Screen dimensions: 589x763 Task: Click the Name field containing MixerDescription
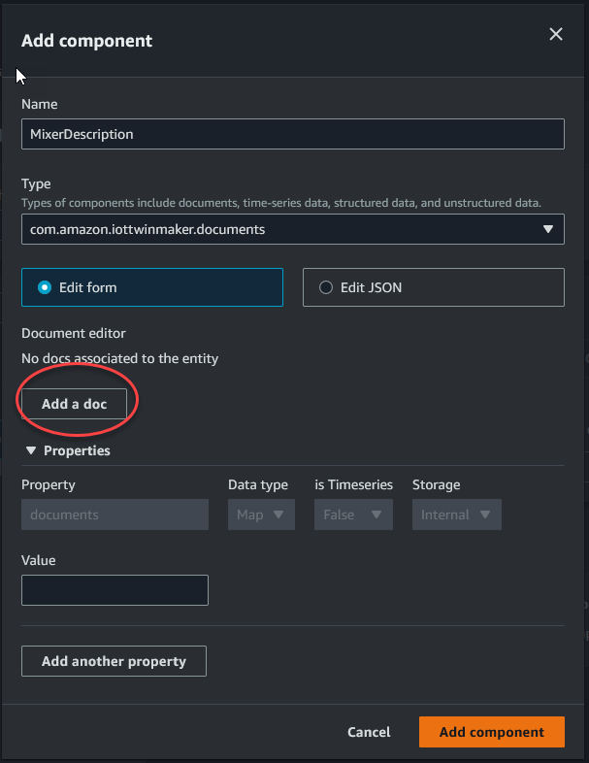point(292,134)
